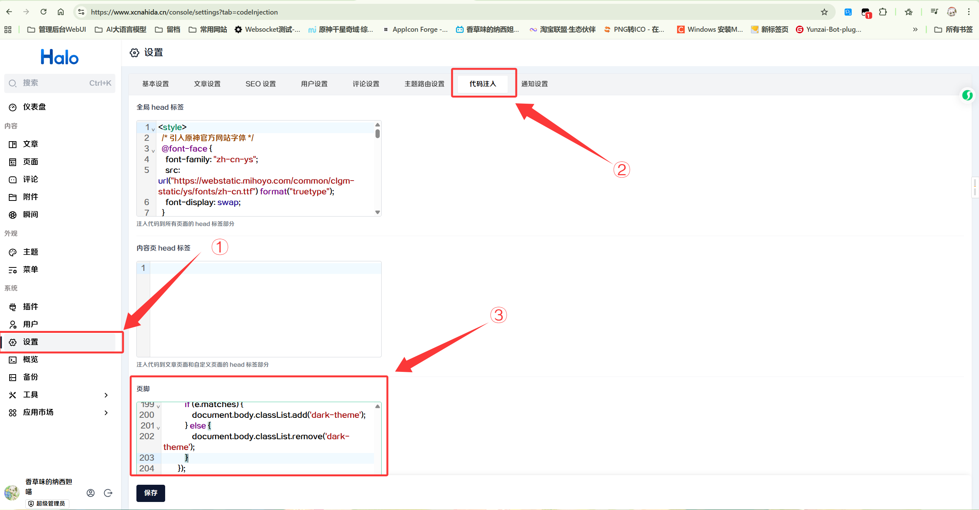
Task: Click the logout icon beside user profile
Action: 108,493
